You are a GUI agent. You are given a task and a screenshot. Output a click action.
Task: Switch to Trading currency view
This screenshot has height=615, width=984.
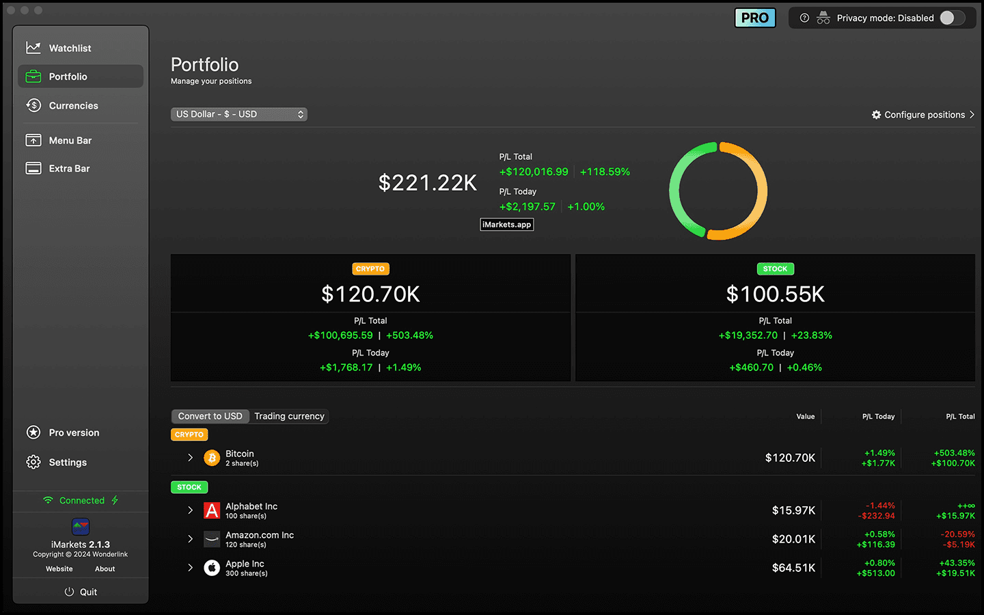(x=289, y=416)
